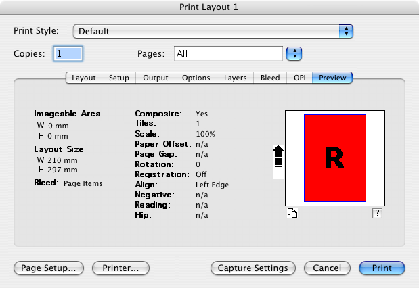Click the Print button
419x288 pixels.
382,268
